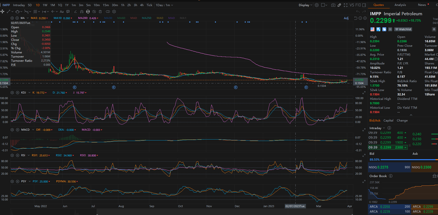
Task: Expand the KDJ indicator dropdown
Action: 29,93
